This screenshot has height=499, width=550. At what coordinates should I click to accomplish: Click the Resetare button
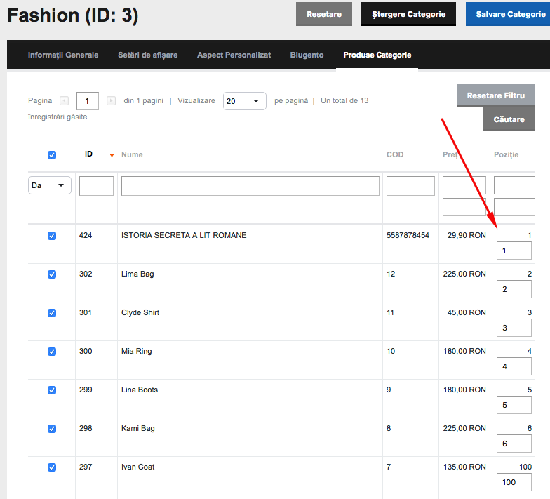pyautogui.click(x=324, y=14)
